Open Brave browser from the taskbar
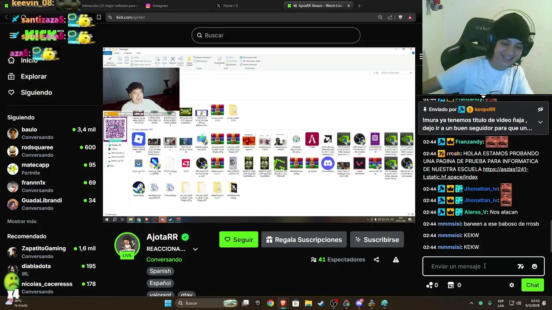The height and width of the screenshot is (310, 552). (283, 303)
